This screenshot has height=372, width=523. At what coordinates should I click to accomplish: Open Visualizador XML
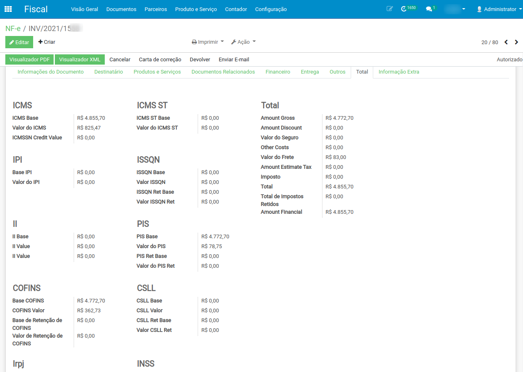tap(80, 60)
